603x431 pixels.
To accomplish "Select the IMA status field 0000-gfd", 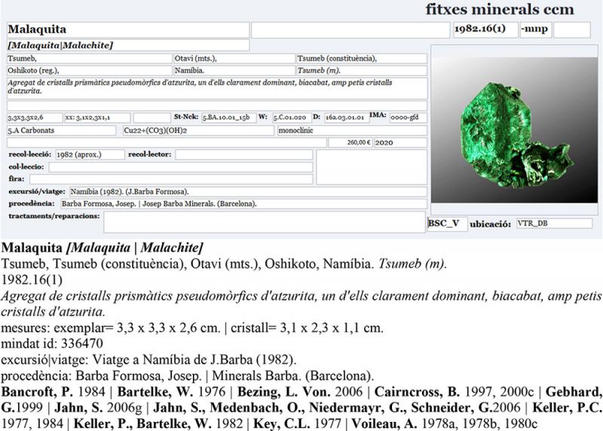I will (x=407, y=118).
